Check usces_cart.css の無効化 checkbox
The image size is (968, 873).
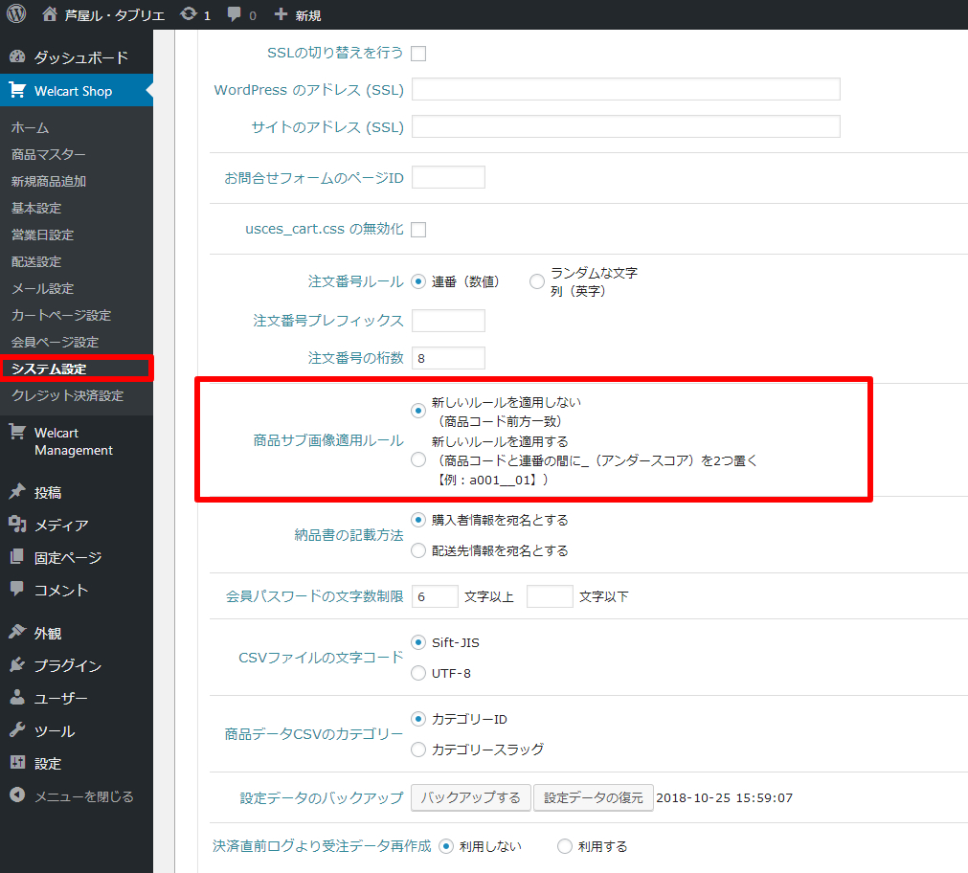click(418, 230)
